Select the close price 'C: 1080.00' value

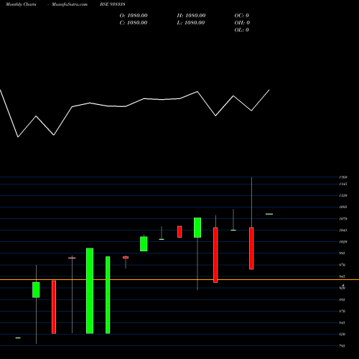click(134, 23)
